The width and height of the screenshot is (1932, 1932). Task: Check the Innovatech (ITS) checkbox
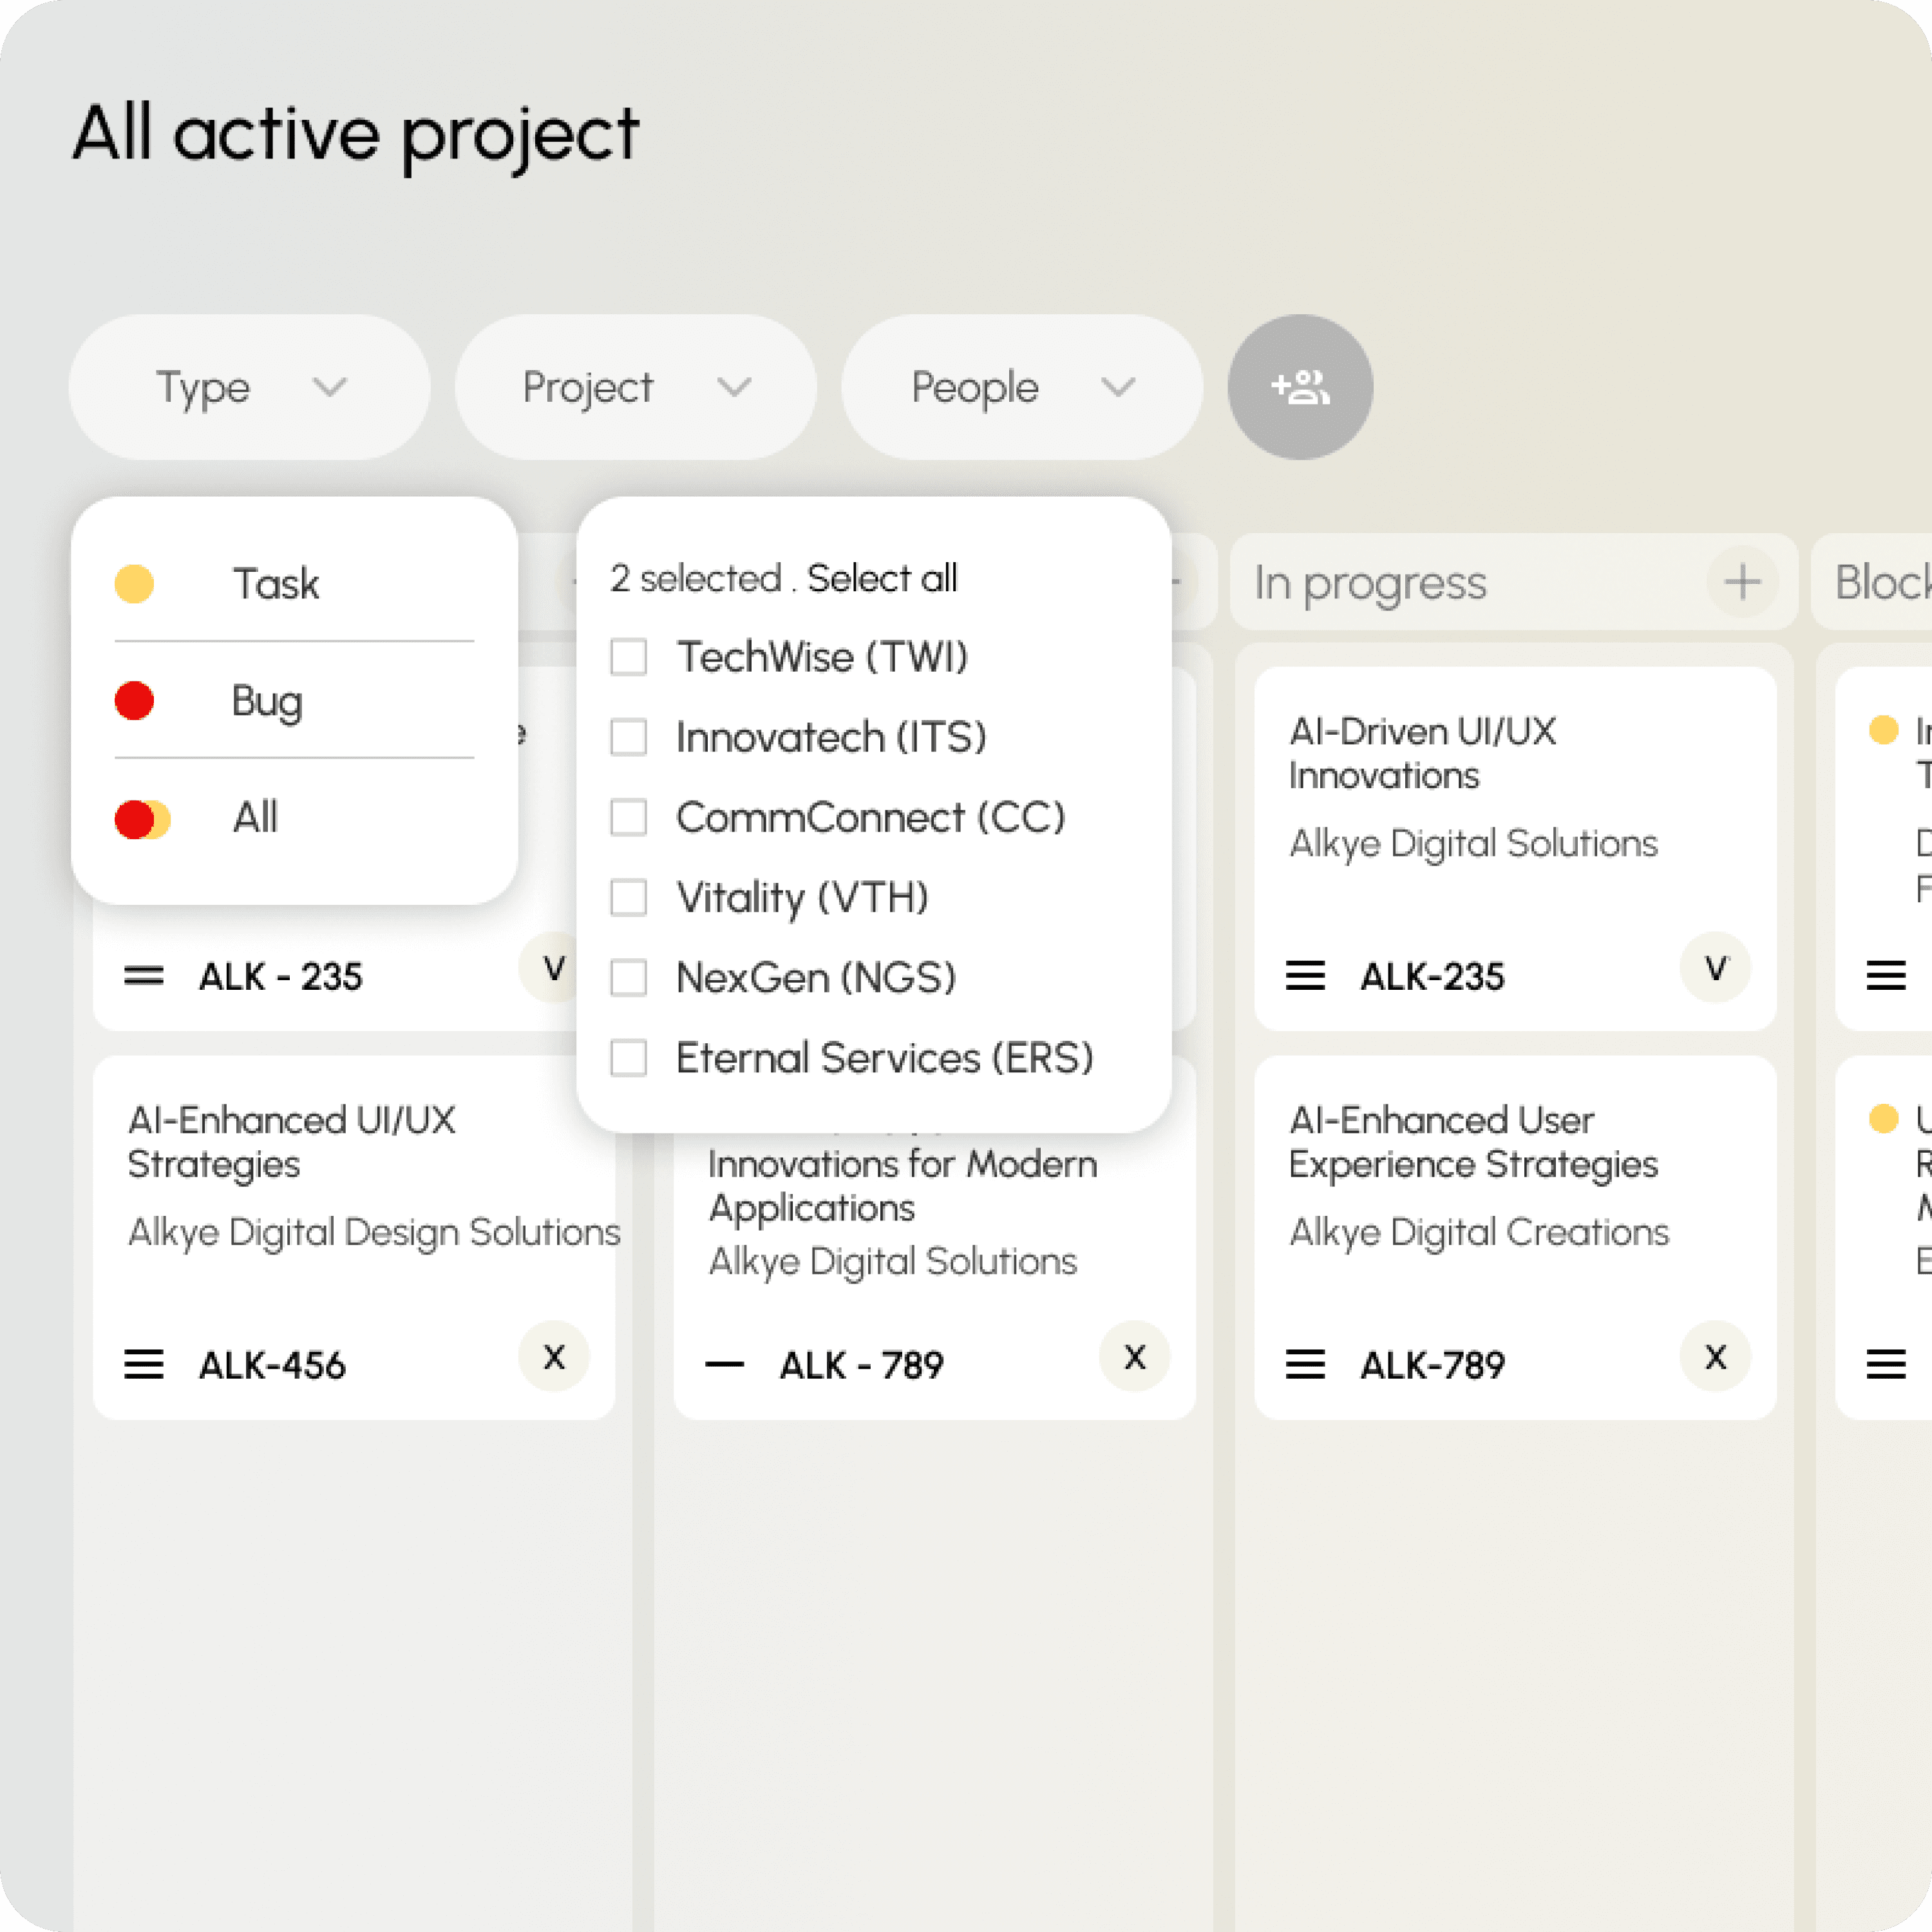coord(628,737)
